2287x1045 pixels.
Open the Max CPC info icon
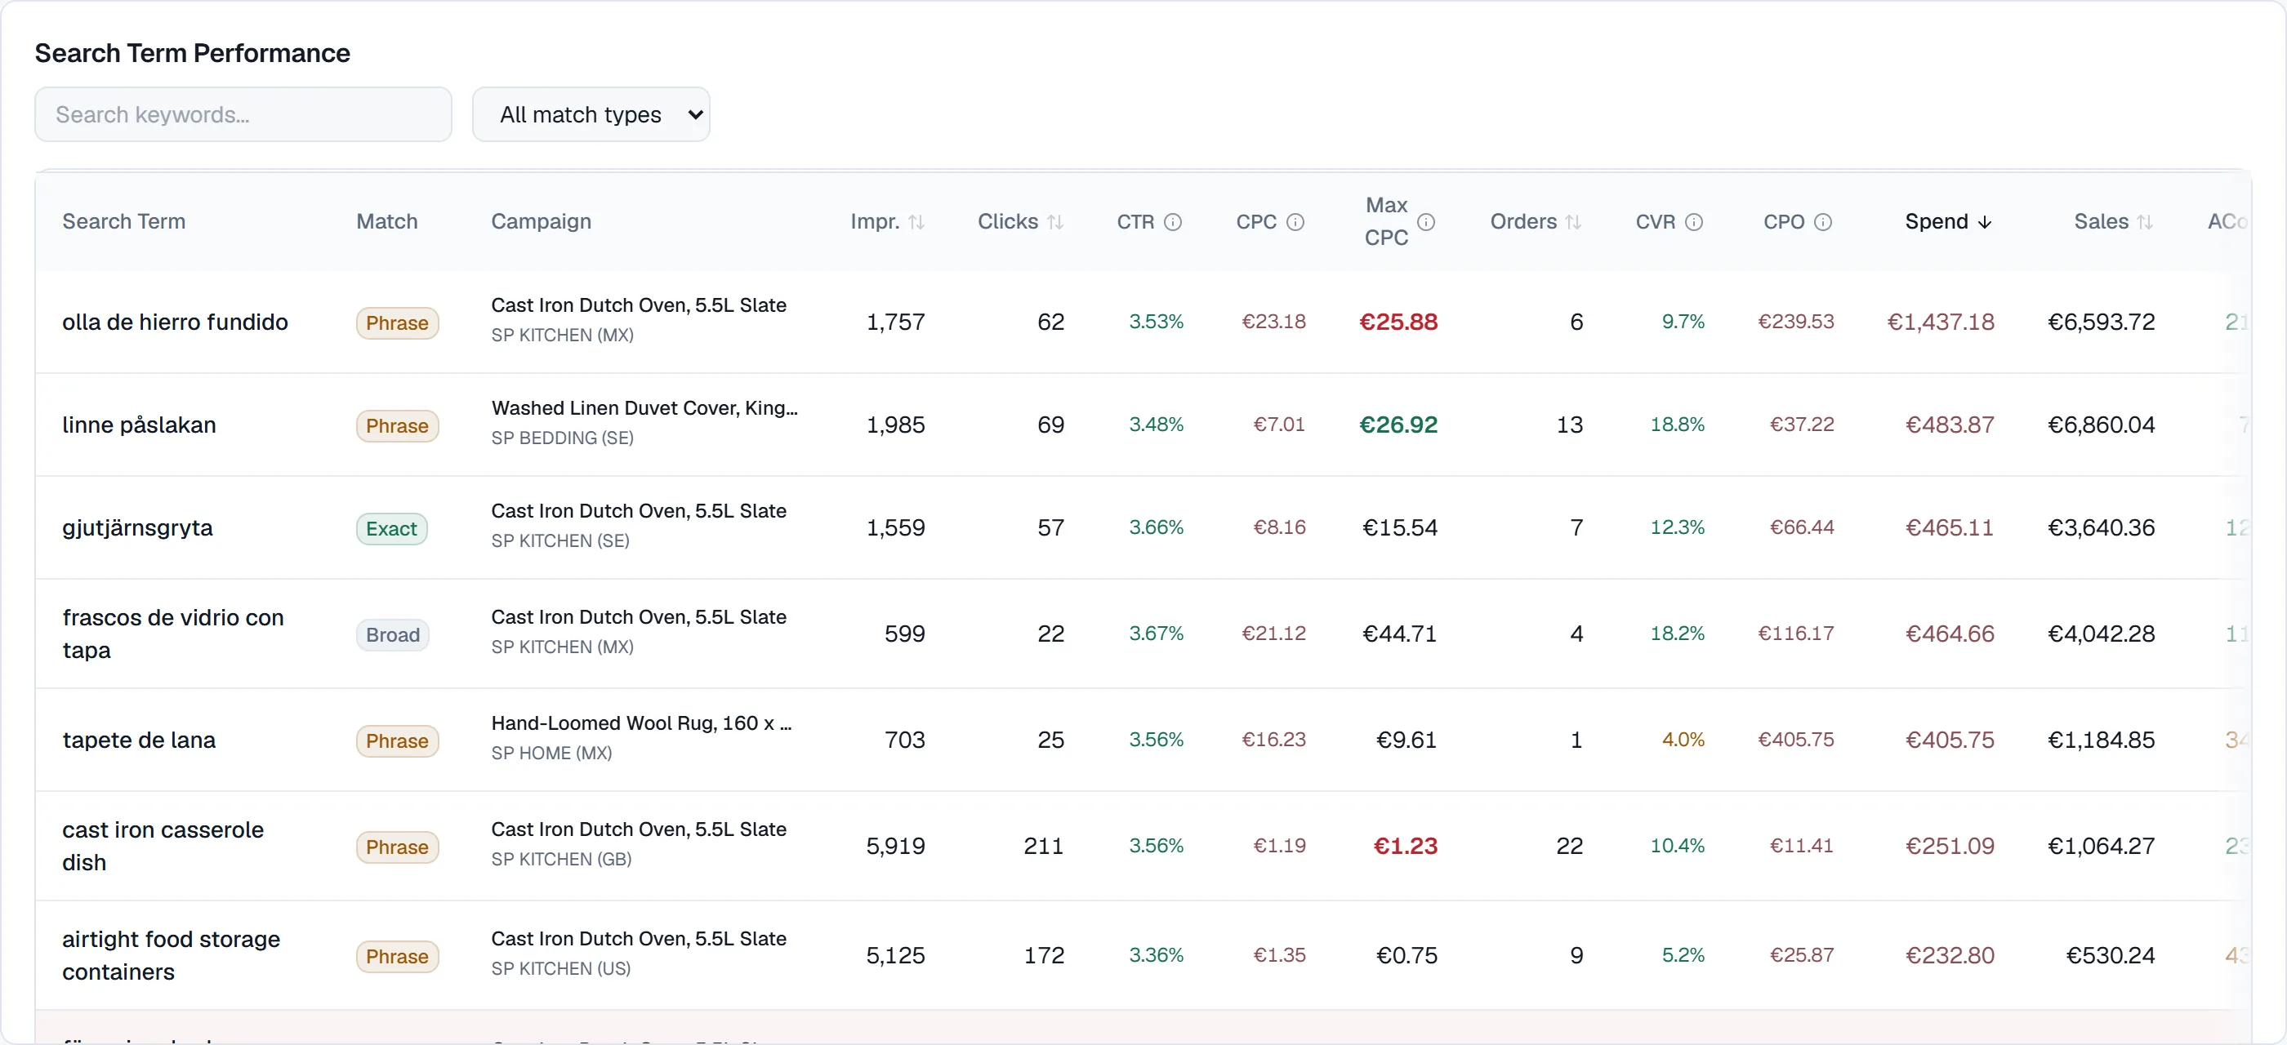click(x=1426, y=222)
